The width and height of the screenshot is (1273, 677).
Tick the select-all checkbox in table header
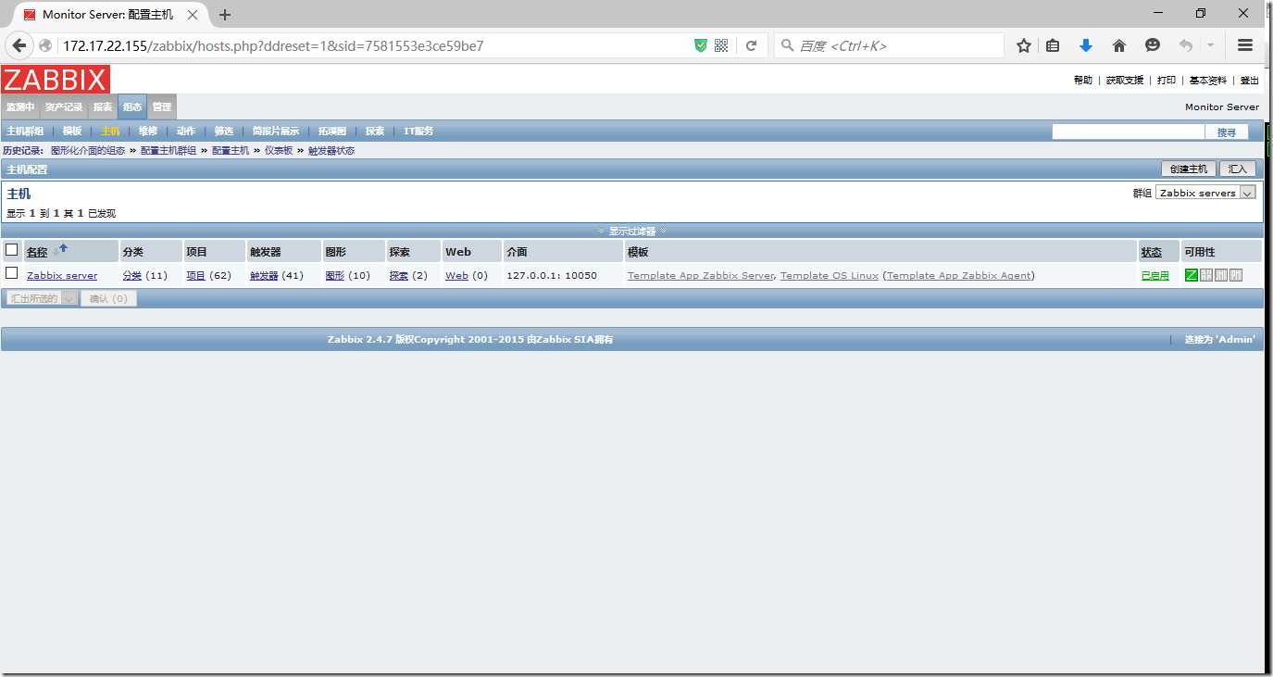(12, 249)
